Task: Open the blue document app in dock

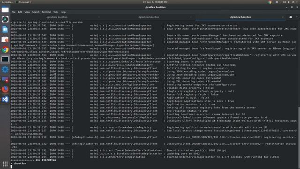Action: [5, 30]
